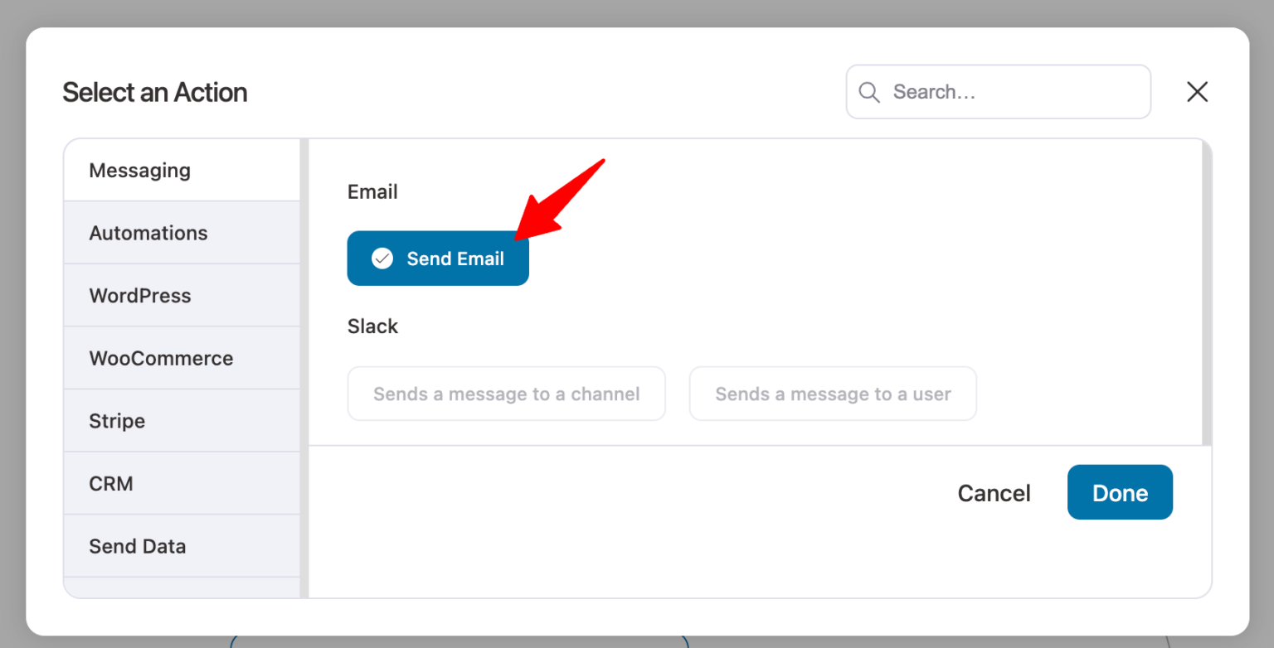Click the checkmark inside Send Email button
Image resolution: width=1274 pixels, height=648 pixels.
point(382,258)
